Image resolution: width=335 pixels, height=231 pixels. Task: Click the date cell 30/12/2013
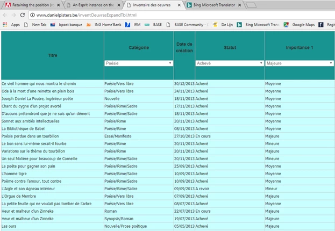point(184,84)
